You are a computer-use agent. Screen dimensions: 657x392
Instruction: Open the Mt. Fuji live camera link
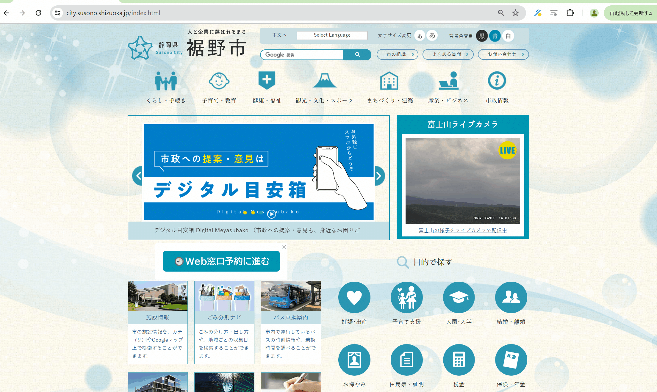click(x=463, y=230)
